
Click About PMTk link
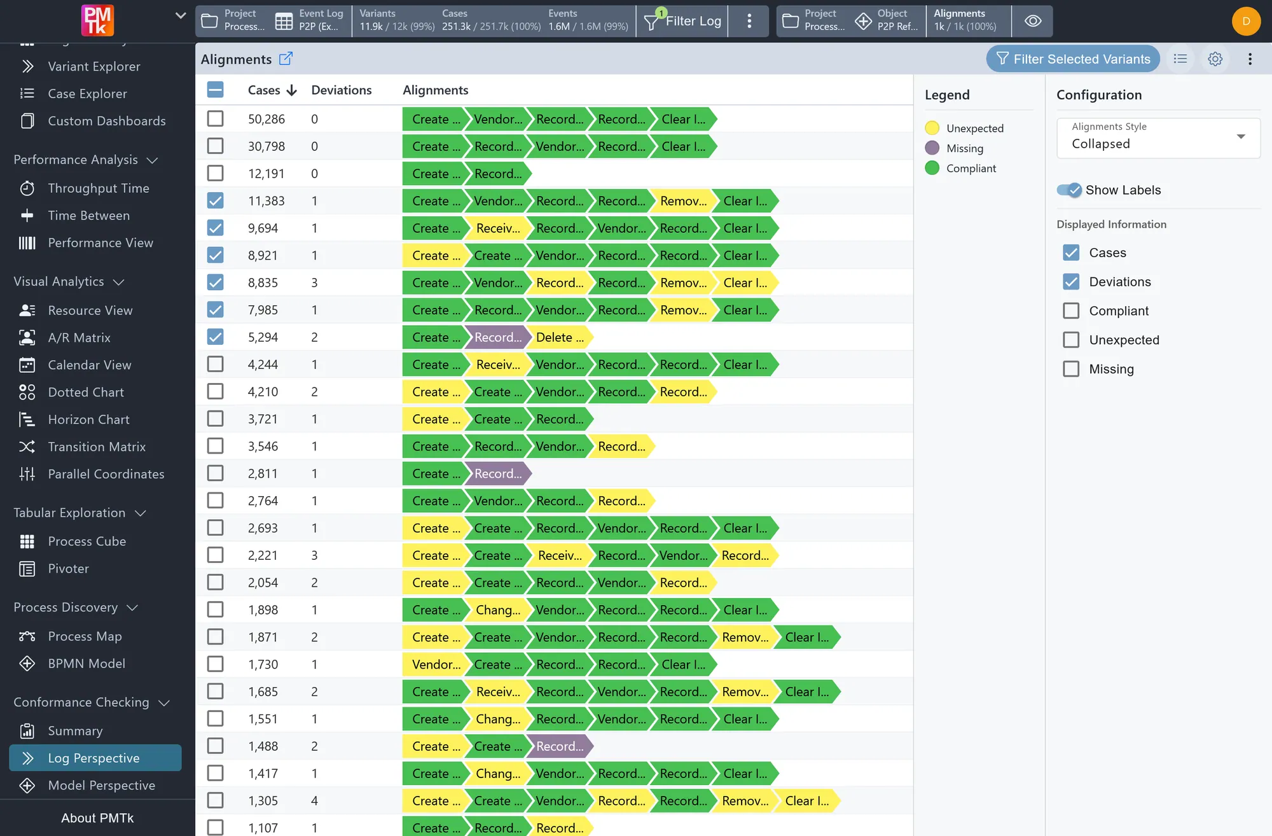click(97, 818)
